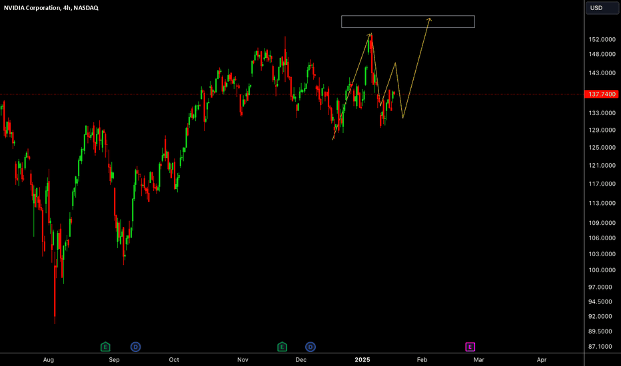Viewport: 621px width, 366px height.
Task: Click the 113.0000 price axis label
Action: [602, 204]
